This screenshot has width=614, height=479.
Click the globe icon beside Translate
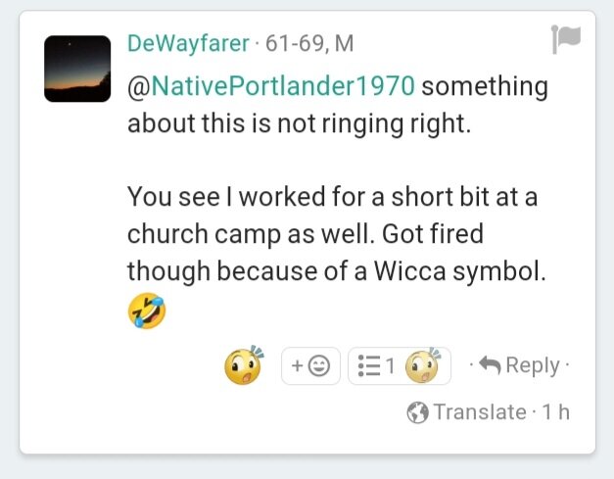click(417, 412)
